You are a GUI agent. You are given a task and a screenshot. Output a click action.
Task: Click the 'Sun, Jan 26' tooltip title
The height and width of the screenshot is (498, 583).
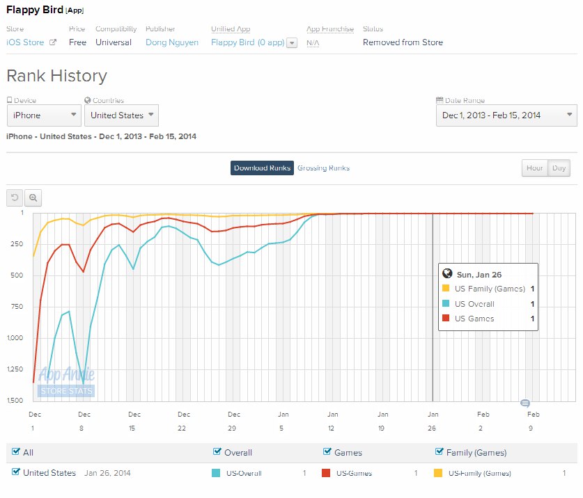tap(479, 275)
